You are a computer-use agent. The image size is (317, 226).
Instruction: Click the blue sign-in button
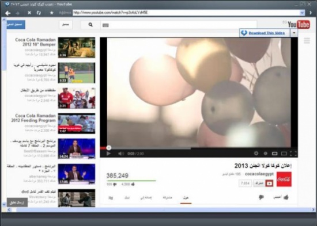point(16,24)
